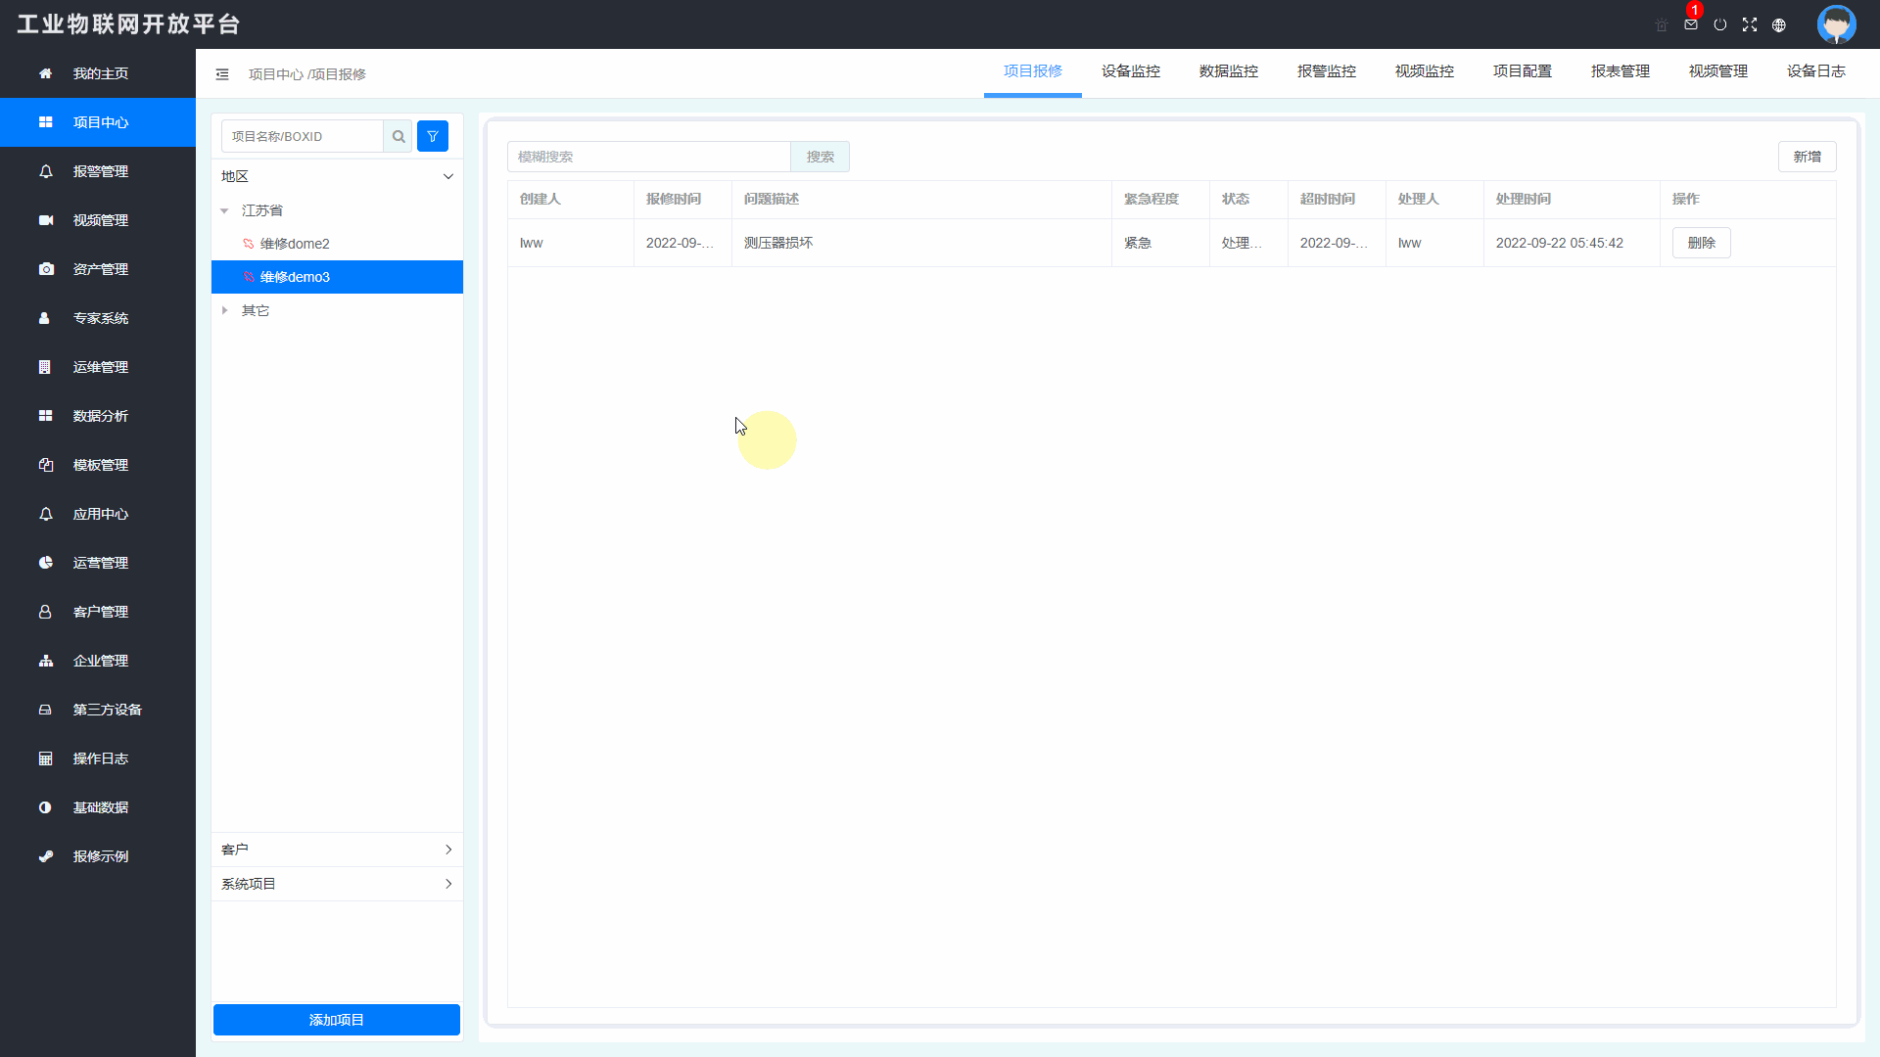Open the blue filter funnel icon
This screenshot has width=1880, height=1057.
tap(432, 136)
